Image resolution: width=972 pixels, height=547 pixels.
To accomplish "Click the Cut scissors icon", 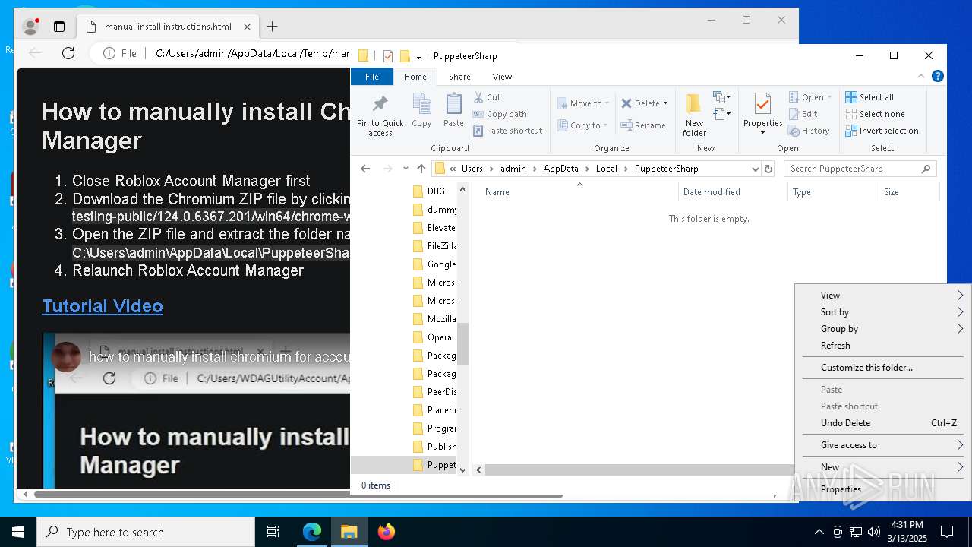I will click(478, 97).
